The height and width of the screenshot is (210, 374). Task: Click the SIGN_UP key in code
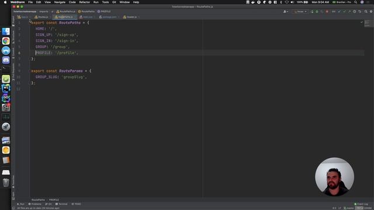43,35
